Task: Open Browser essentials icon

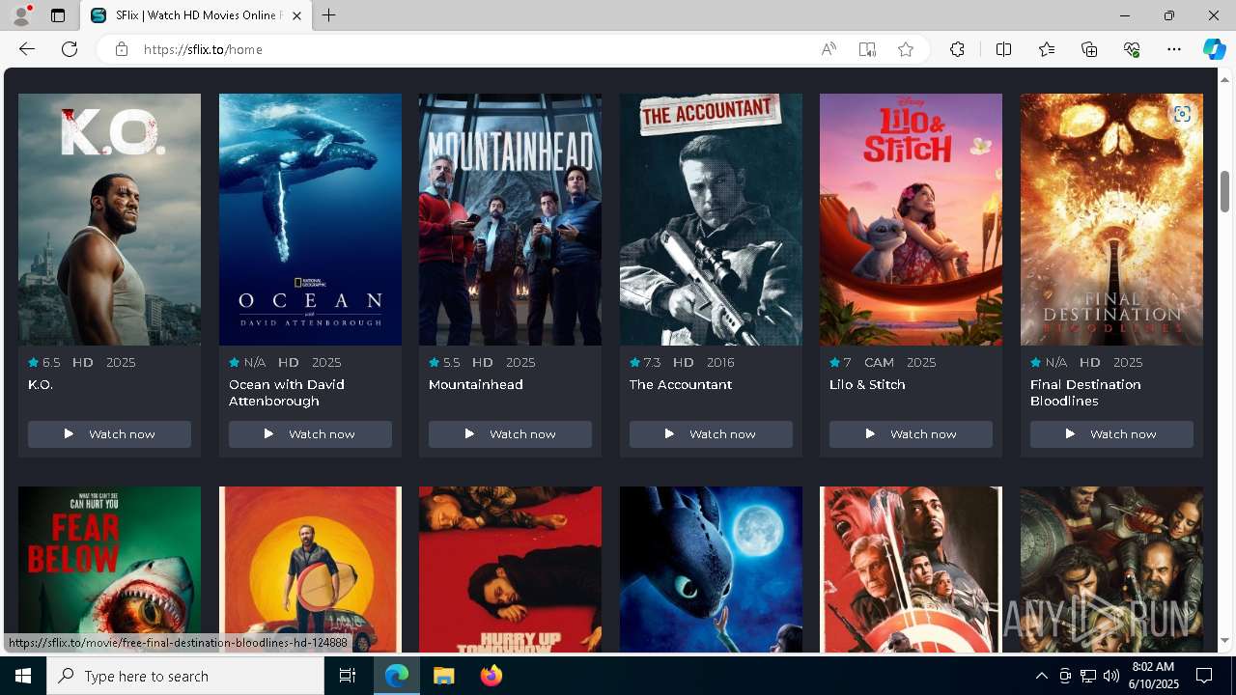Action: [1132, 49]
